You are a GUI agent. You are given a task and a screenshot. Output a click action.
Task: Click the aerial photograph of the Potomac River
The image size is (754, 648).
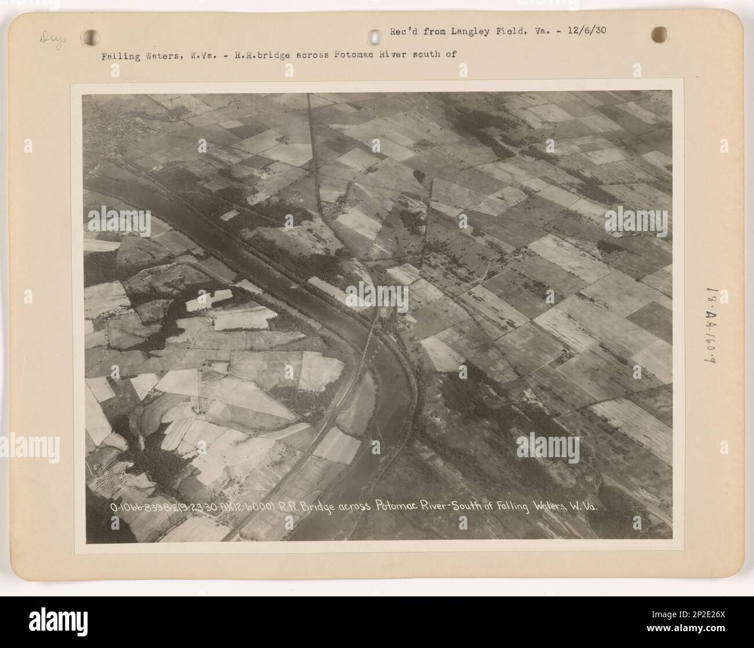[x=377, y=318]
